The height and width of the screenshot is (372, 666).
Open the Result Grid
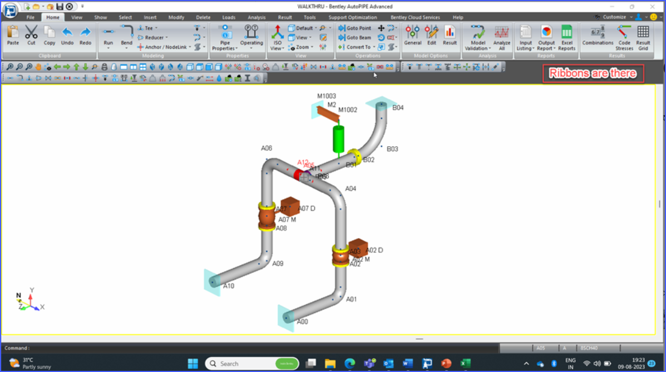[643, 38]
